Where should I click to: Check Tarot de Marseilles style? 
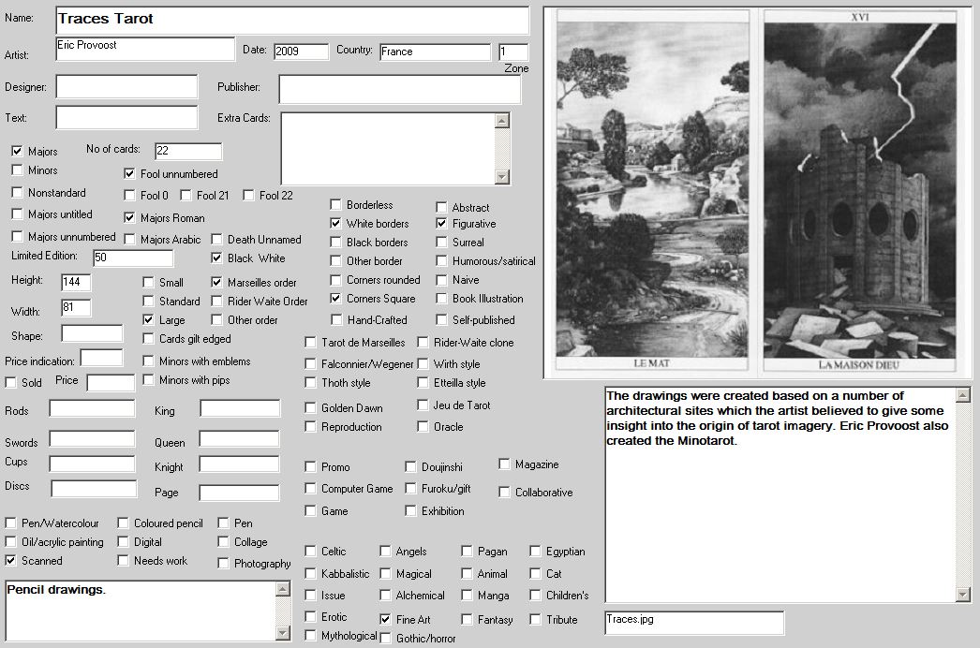click(x=311, y=343)
